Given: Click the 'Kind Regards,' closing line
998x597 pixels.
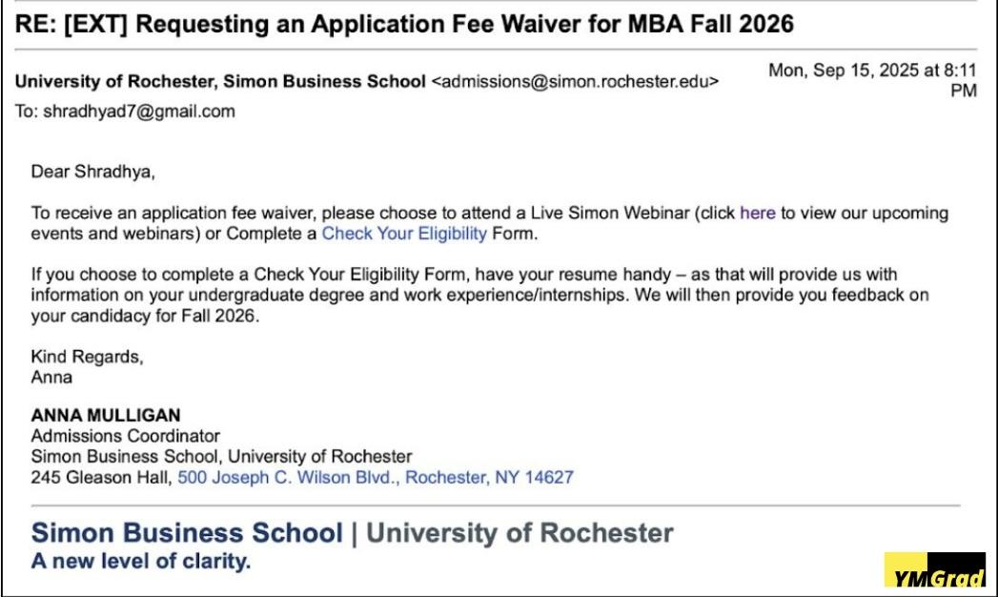Looking at the screenshot, I should point(87,357).
